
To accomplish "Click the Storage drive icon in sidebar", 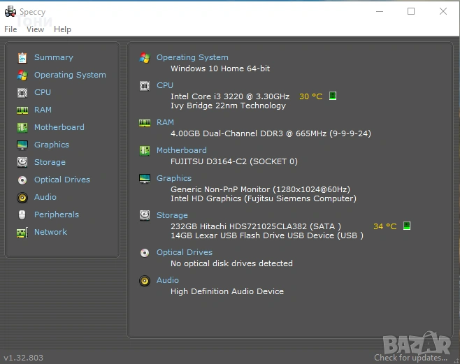I will click(22, 162).
